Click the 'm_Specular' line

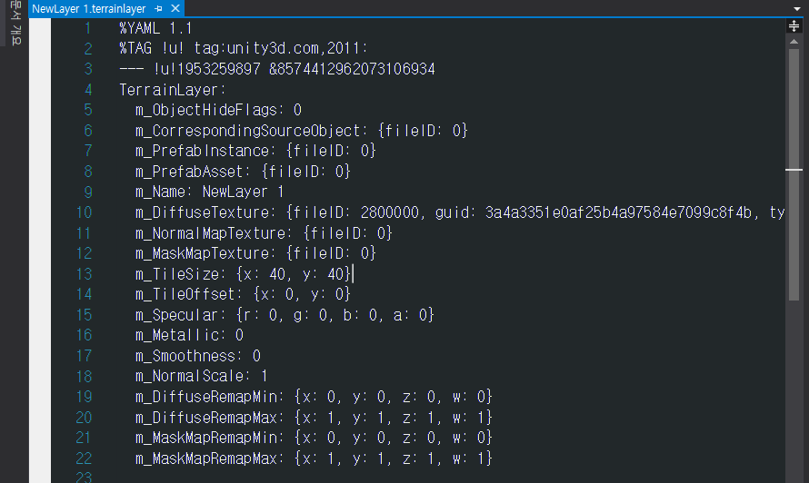tap(285, 315)
